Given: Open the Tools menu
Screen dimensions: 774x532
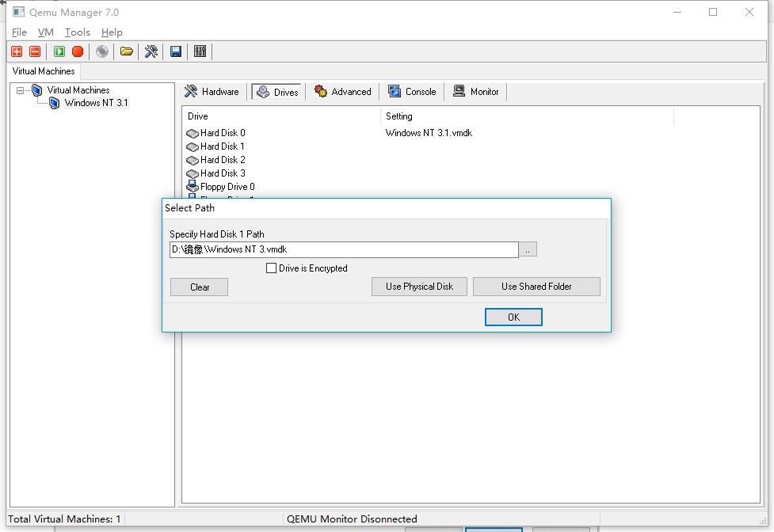Looking at the screenshot, I should click(x=78, y=32).
